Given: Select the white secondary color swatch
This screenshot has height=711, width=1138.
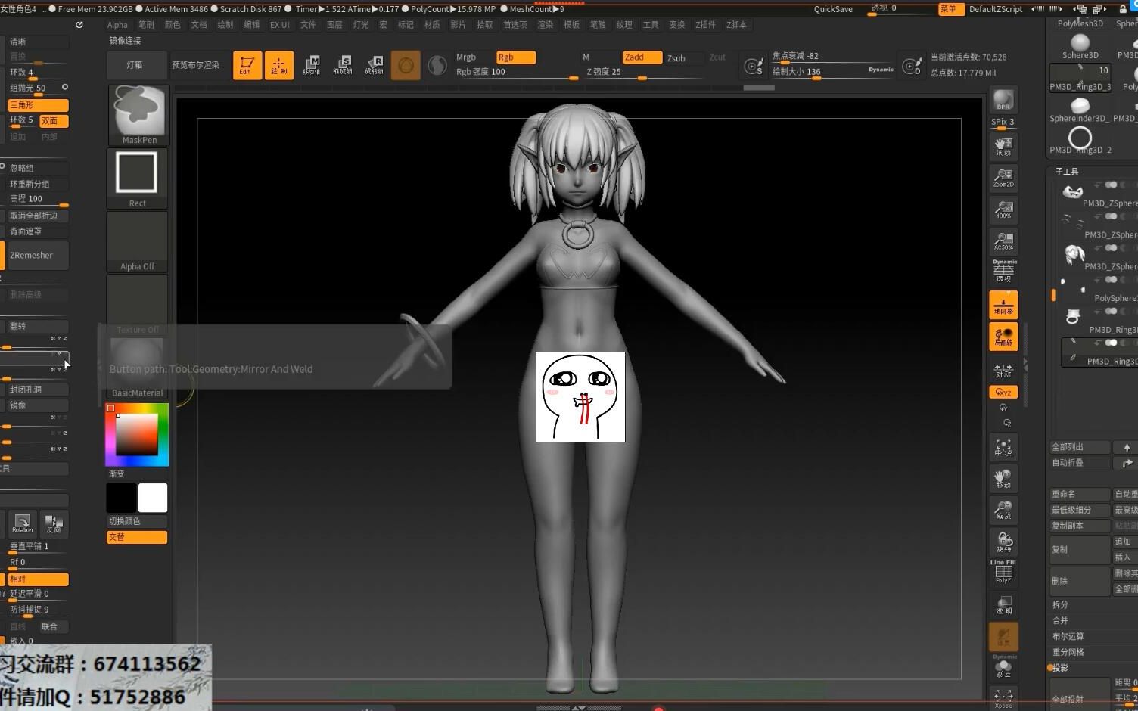Looking at the screenshot, I should coord(153,498).
